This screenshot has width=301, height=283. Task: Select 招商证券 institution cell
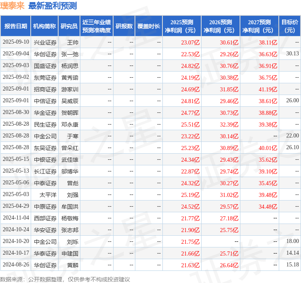(x=45, y=89)
